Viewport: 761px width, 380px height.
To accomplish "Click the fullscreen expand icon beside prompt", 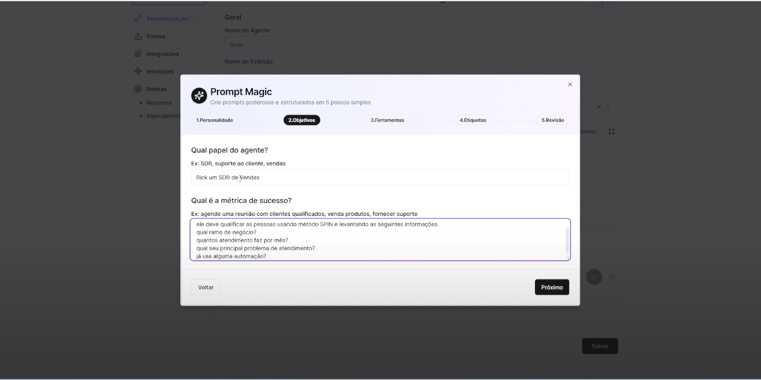I will [611, 132].
